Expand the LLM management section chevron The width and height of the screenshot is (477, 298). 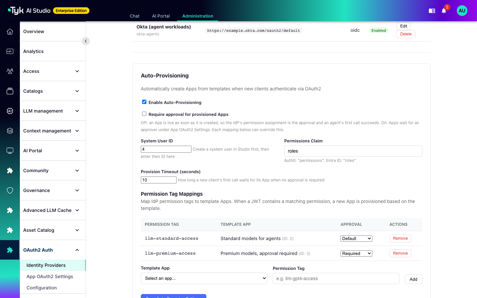point(77,111)
